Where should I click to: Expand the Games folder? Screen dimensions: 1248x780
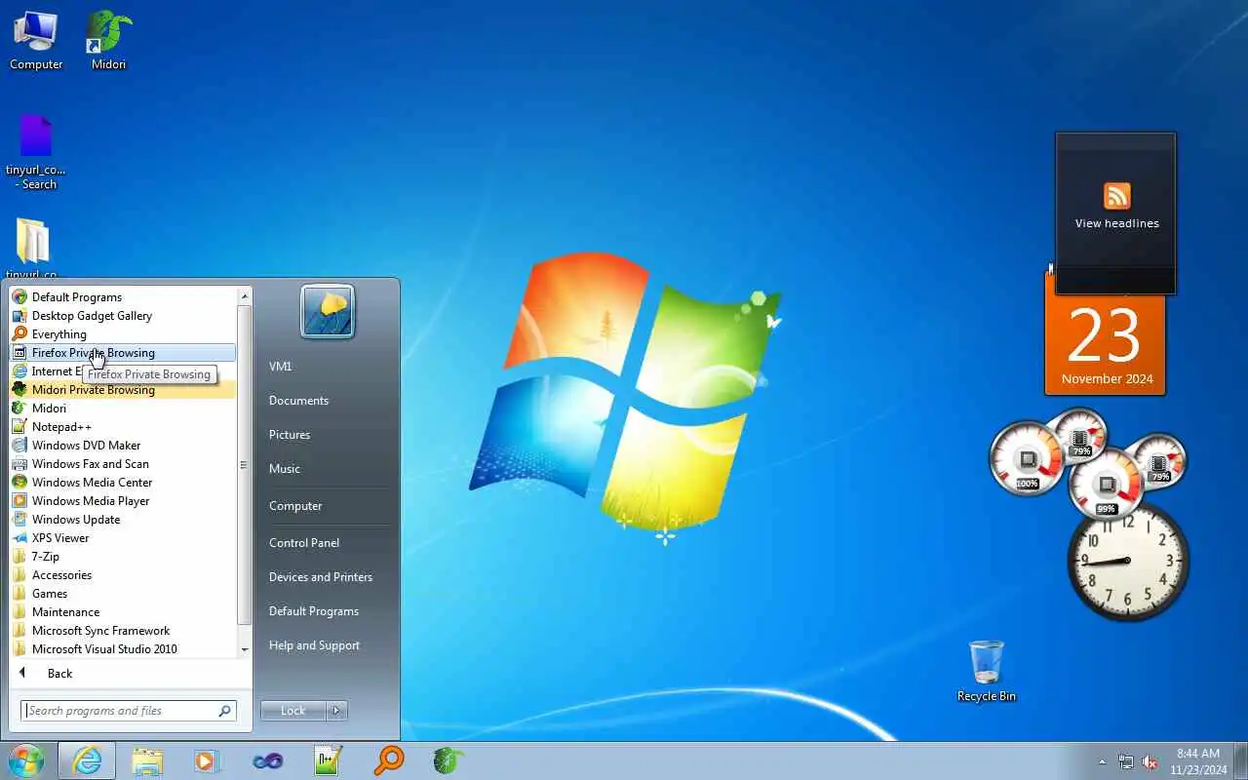(x=123, y=594)
